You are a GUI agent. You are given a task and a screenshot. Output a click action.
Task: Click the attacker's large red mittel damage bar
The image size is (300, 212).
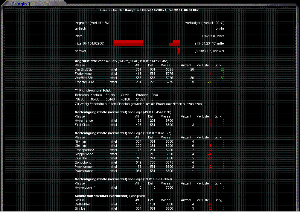pyautogui.click(x=129, y=43)
